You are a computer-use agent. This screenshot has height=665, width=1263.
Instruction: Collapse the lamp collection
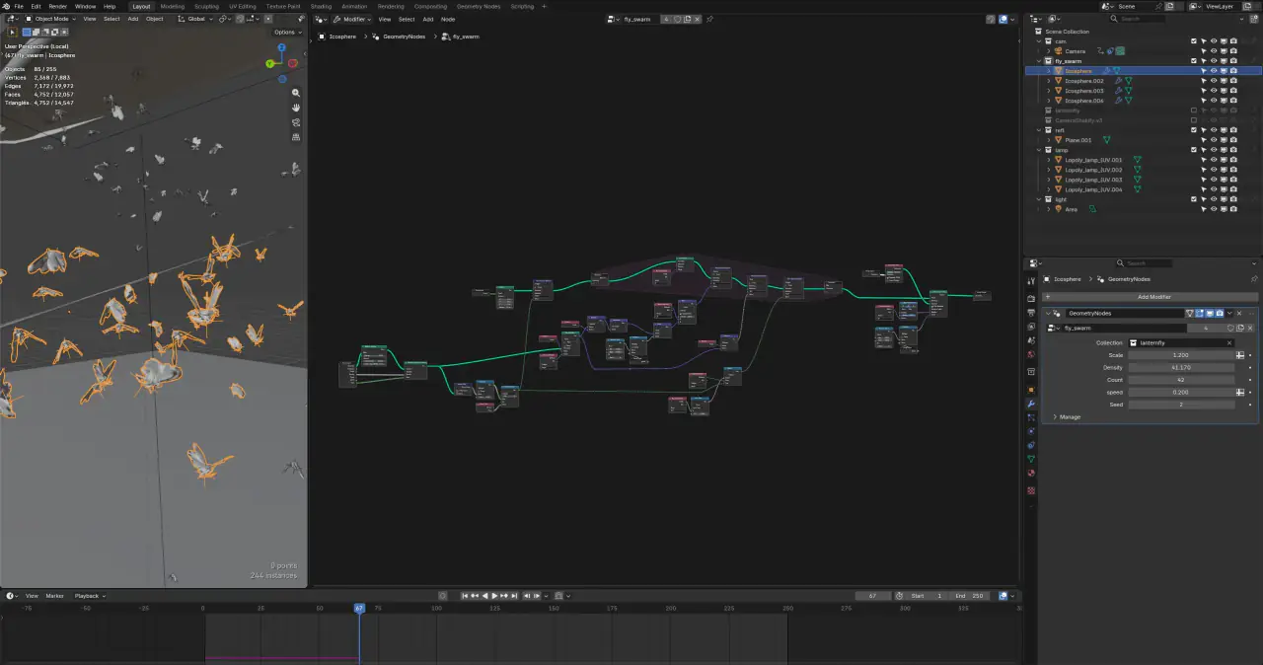(x=1040, y=150)
